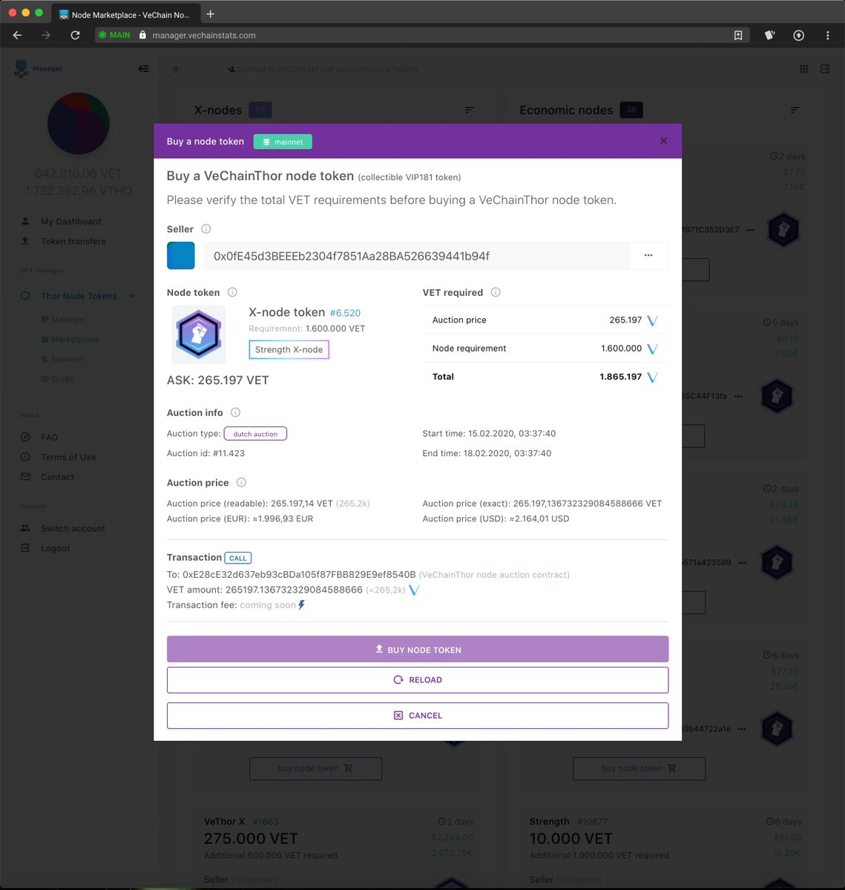Open token link #6.520
This screenshot has width=845, height=890.
click(x=345, y=313)
